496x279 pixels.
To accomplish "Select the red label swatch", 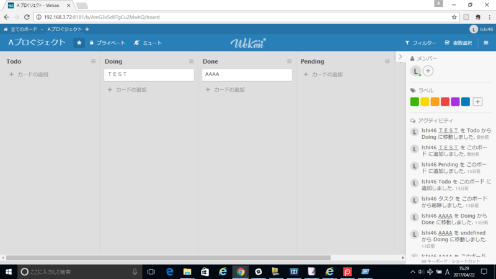I will point(445,102).
